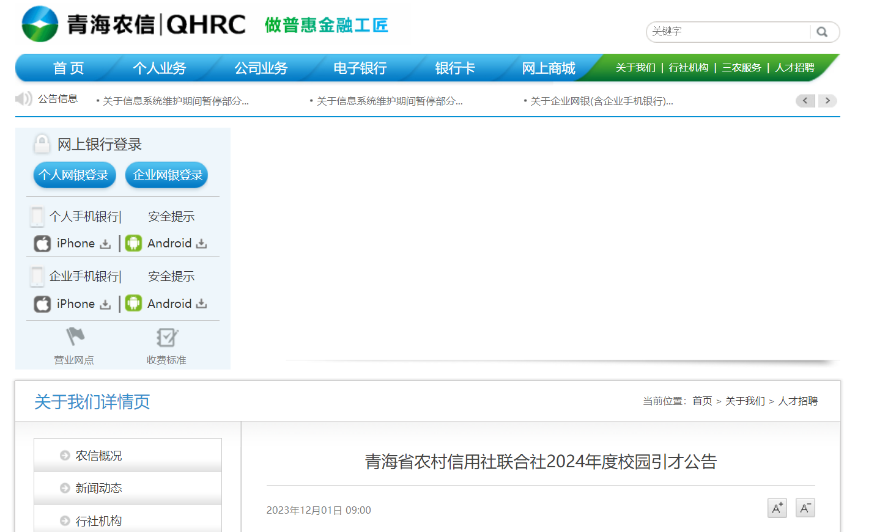Go to the next announcement with right arrow
Viewport: 877px width, 532px height.
pos(827,101)
